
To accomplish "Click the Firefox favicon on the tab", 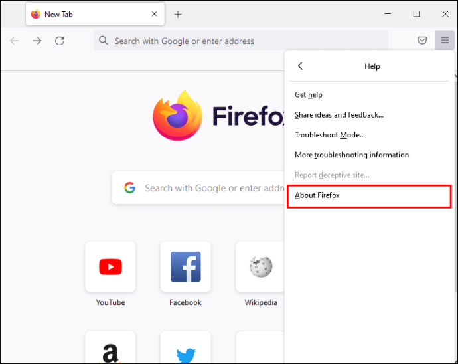I will (36, 14).
